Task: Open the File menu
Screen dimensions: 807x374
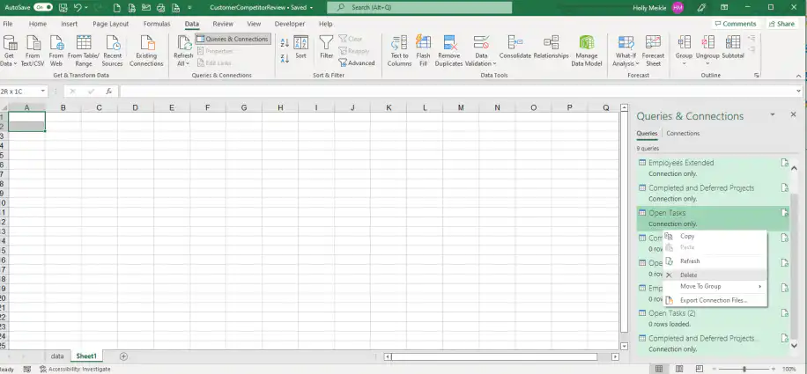Action: [x=8, y=24]
